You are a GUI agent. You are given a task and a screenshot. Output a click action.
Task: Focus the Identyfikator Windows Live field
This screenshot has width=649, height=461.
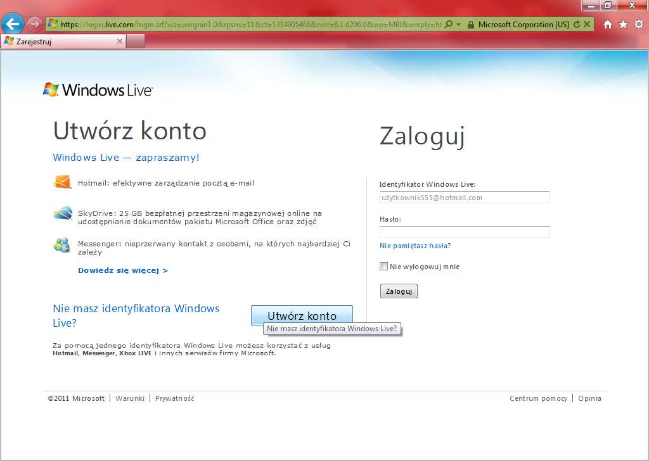[x=465, y=197]
